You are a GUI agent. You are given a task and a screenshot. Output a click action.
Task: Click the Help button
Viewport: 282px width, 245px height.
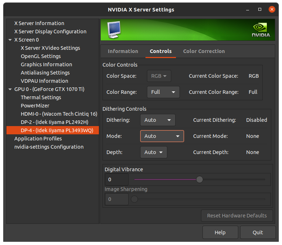pos(220,232)
